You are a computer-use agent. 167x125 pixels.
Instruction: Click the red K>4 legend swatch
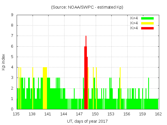(x=147, y=28)
